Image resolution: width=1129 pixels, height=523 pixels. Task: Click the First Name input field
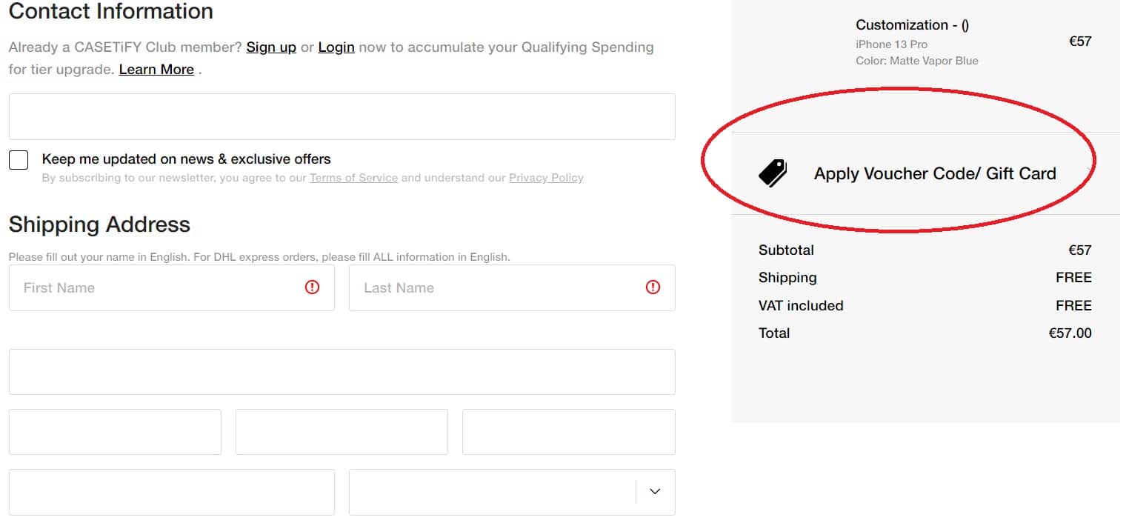pos(148,287)
